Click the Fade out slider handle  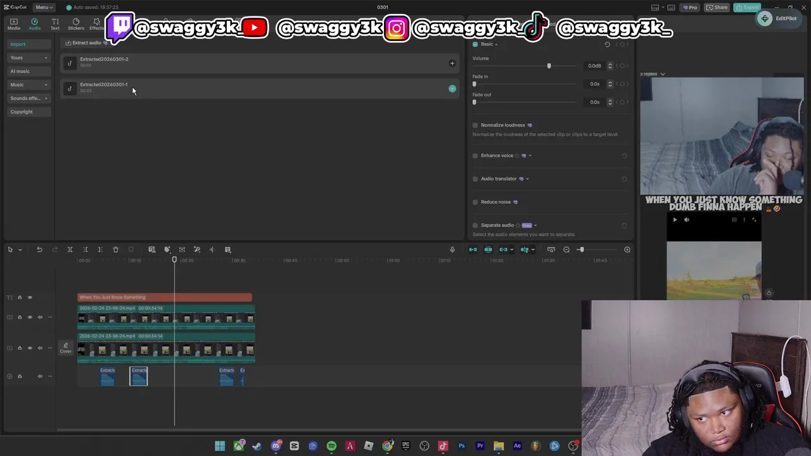[474, 102]
